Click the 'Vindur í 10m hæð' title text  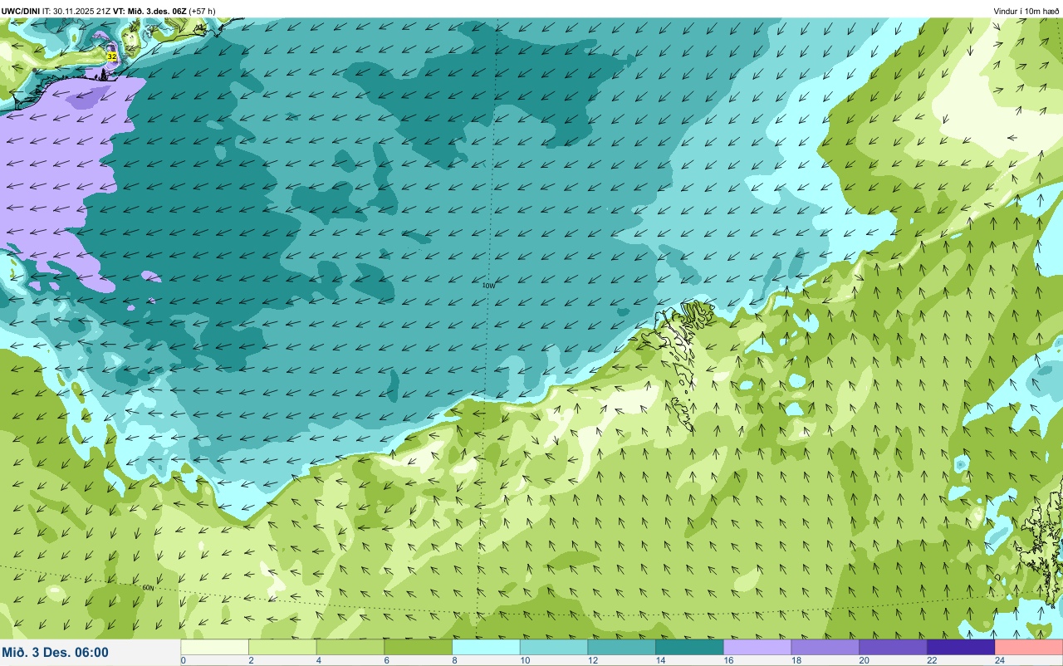pyautogui.click(x=1026, y=11)
